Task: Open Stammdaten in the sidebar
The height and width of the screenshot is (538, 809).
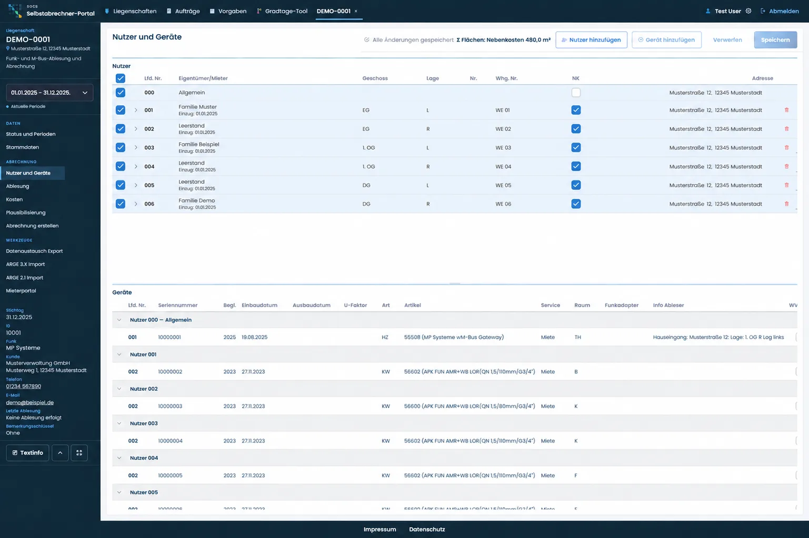Action: tap(22, 147)
